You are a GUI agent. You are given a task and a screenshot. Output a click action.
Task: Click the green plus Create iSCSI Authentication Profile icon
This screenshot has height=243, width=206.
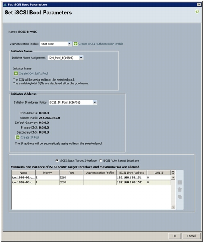pos(75,44)
